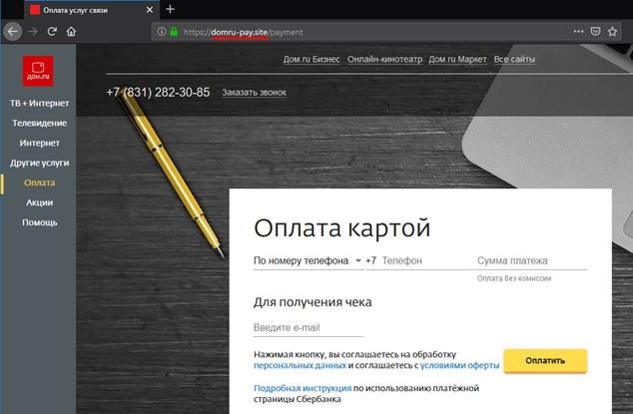The image size is (633, 414).
Task: Show site information via the info icon
Action: click(161, 32)
